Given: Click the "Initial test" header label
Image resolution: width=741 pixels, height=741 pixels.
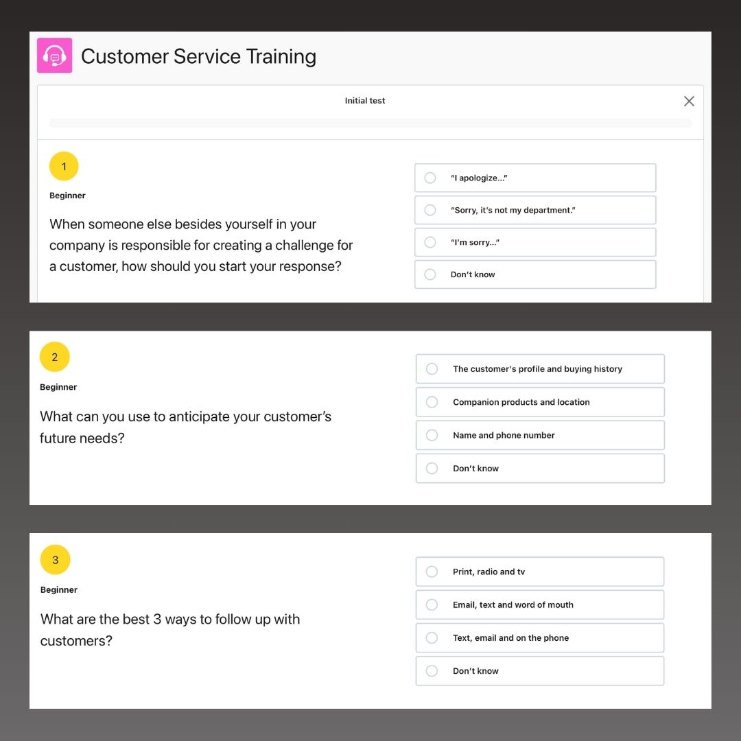Looking at the screenshot, I should tap(365, 100).
